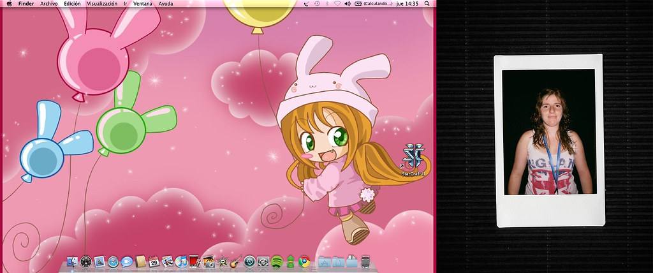Open the Downloads folder stack

point(352,262)
